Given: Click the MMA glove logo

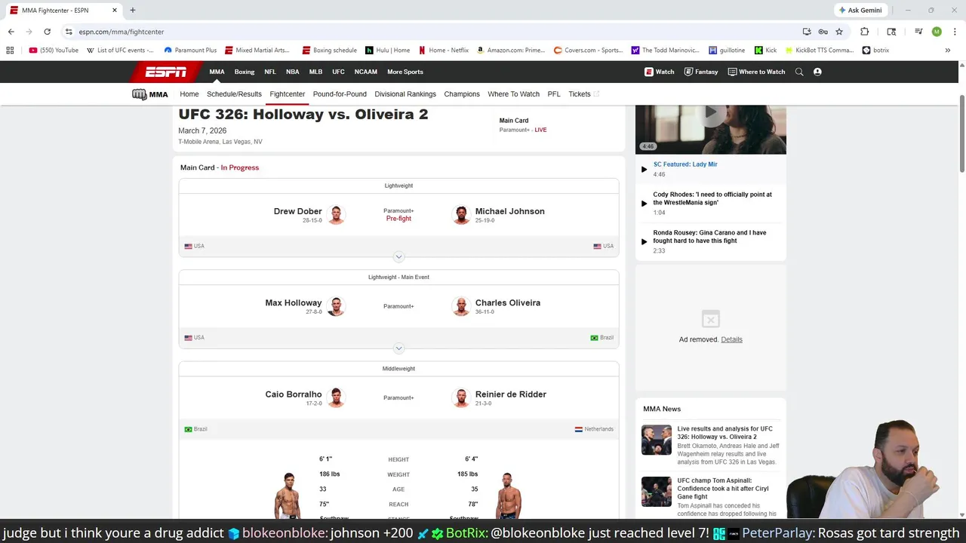Looking at the screenshot, I should 149,94.
